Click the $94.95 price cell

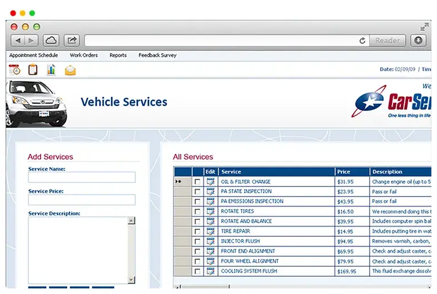[x=352, y=242]
